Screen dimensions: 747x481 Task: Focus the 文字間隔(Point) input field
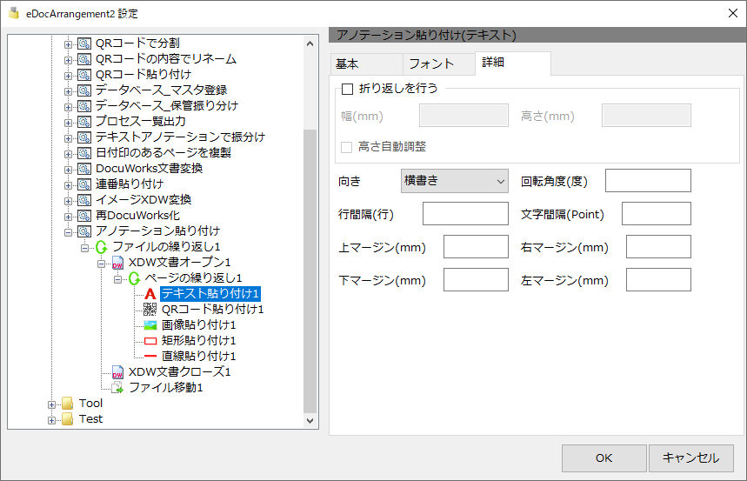[657, 214]
